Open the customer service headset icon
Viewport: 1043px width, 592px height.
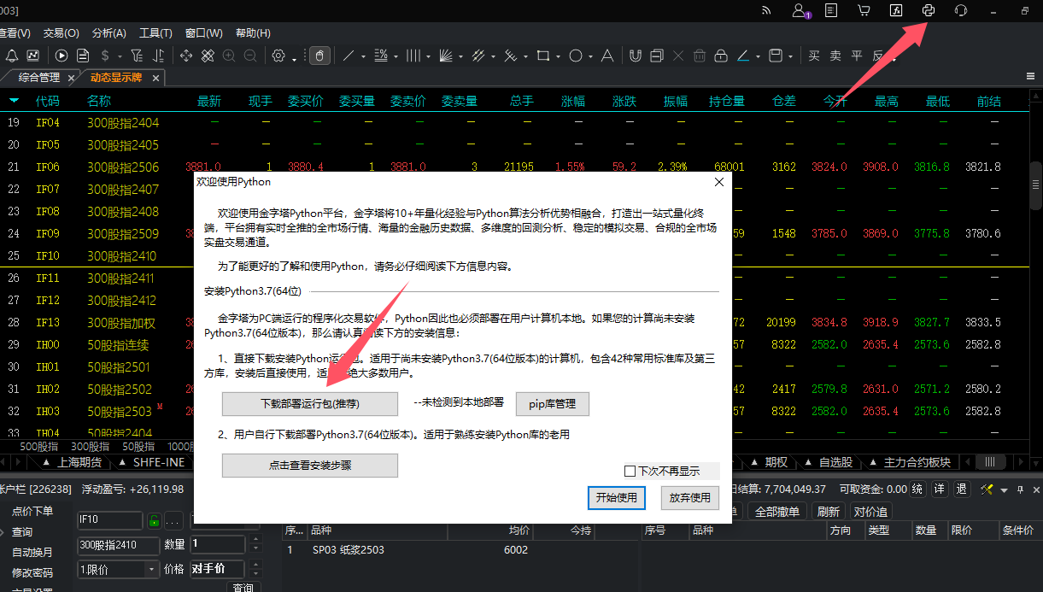[x=961, y=10]
